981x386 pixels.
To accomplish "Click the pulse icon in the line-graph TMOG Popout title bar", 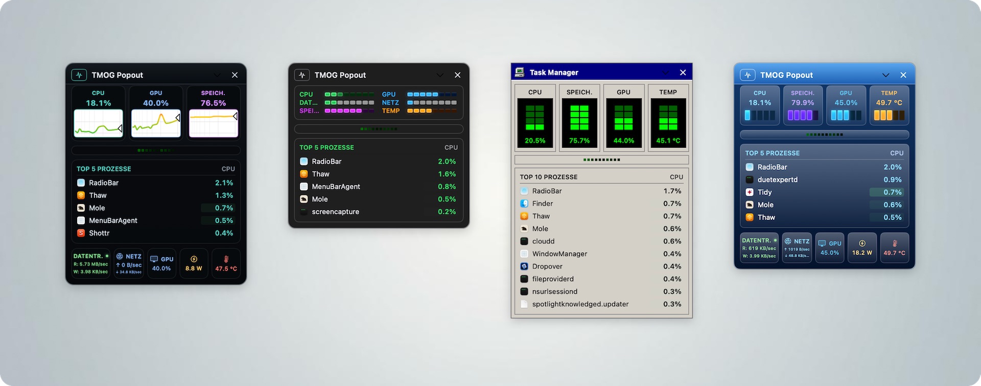I will click(x=79, y=75).
